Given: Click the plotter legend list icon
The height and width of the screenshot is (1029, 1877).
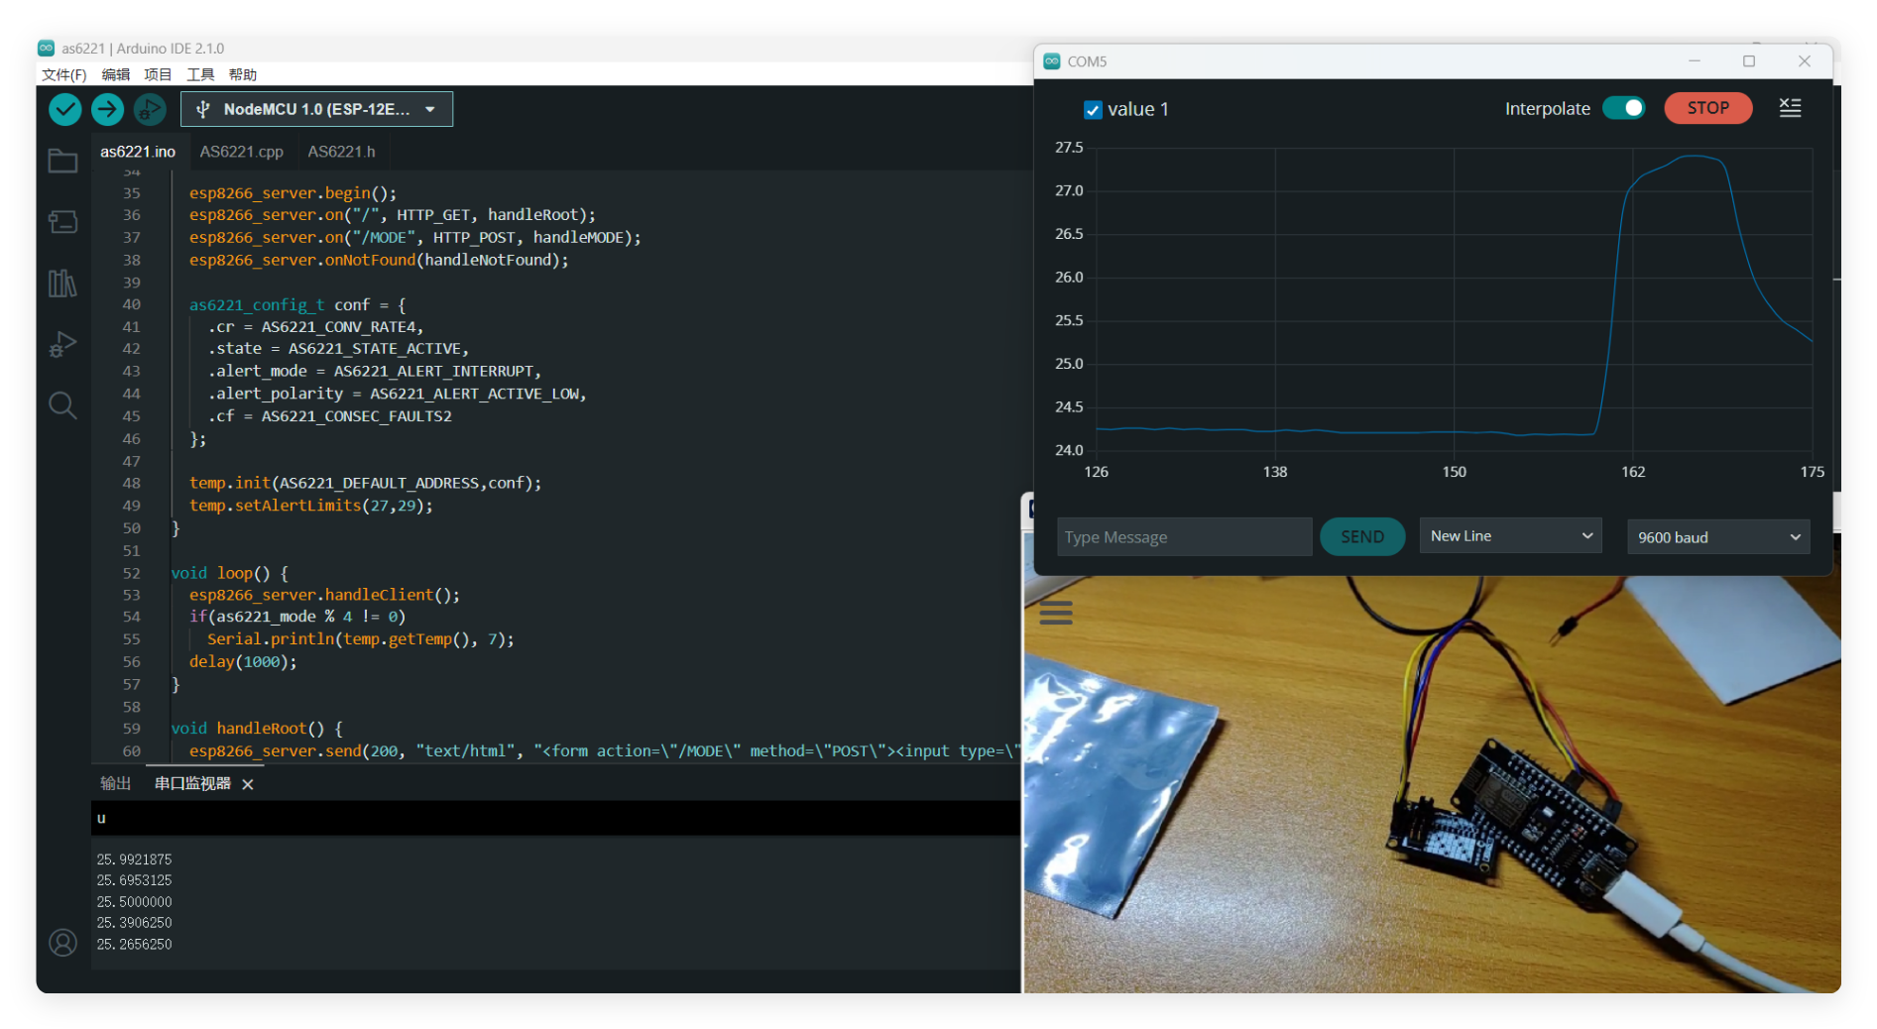Looking at the screenshot, I should pyautogui.click(x=1790, y=108).
